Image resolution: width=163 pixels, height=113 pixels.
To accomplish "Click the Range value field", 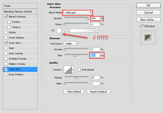I will click(x=95, y=78).
